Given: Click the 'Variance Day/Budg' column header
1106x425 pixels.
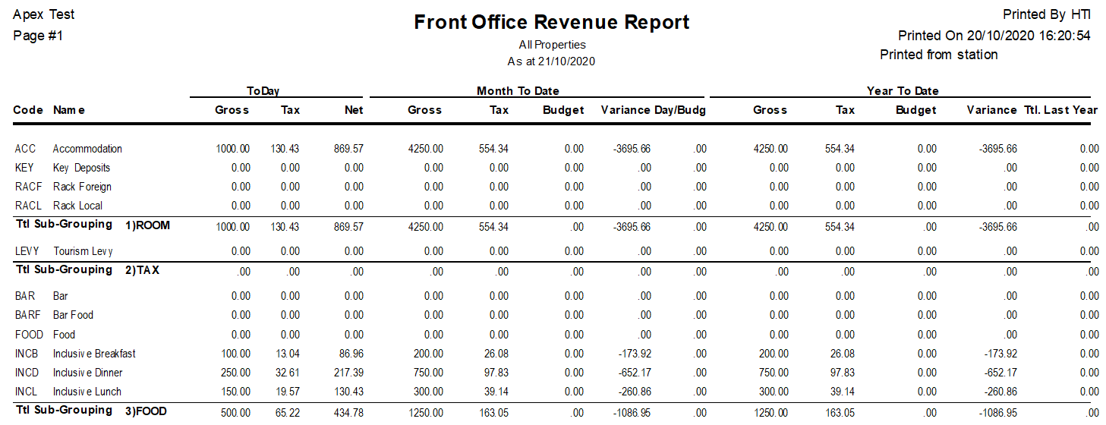Looking at the screenshot, I should pos(654,110).
